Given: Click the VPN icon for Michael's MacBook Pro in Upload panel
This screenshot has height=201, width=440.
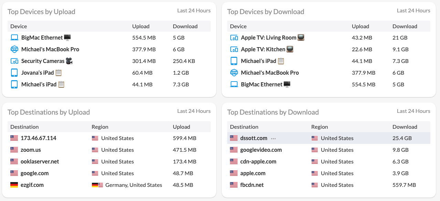Looking at the screenshot, I should (14, 49).
